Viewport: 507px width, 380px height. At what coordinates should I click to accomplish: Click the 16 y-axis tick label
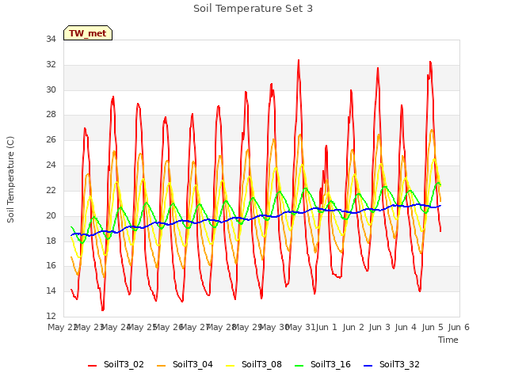51,266
